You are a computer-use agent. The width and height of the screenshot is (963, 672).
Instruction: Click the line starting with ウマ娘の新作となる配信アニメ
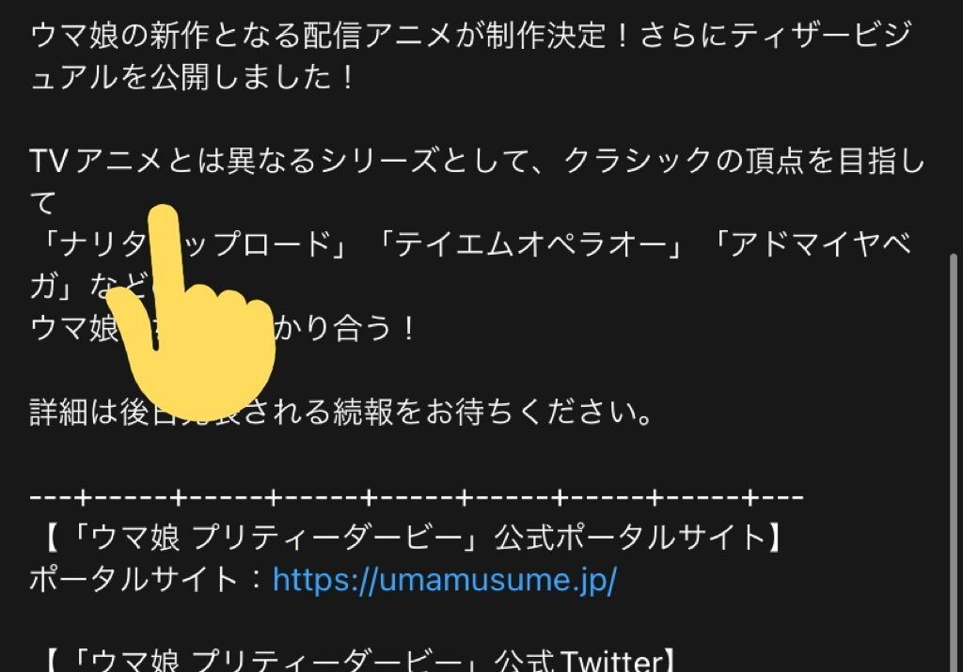pos(470,35)
